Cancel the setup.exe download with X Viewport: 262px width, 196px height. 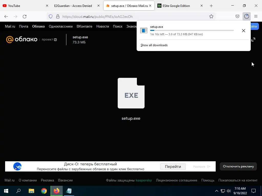click(244, 31)
